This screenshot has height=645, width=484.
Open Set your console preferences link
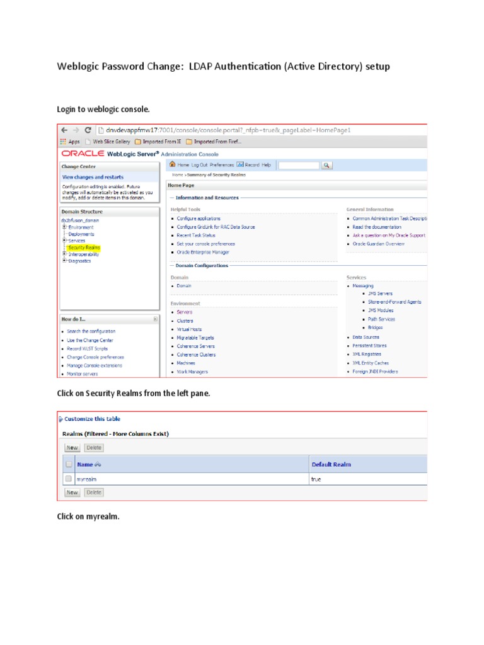tap(206, 244)
